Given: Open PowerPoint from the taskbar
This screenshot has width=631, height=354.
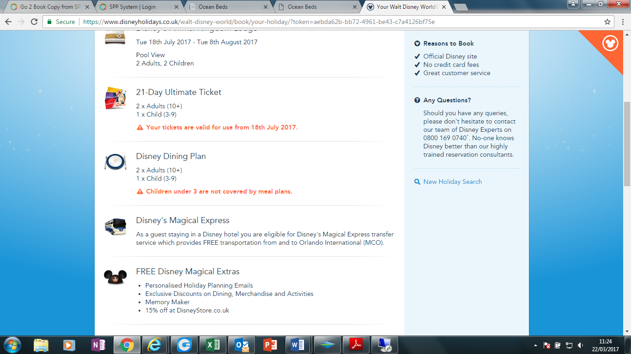Looking at the screenshot, I should (x=269, y=345).
